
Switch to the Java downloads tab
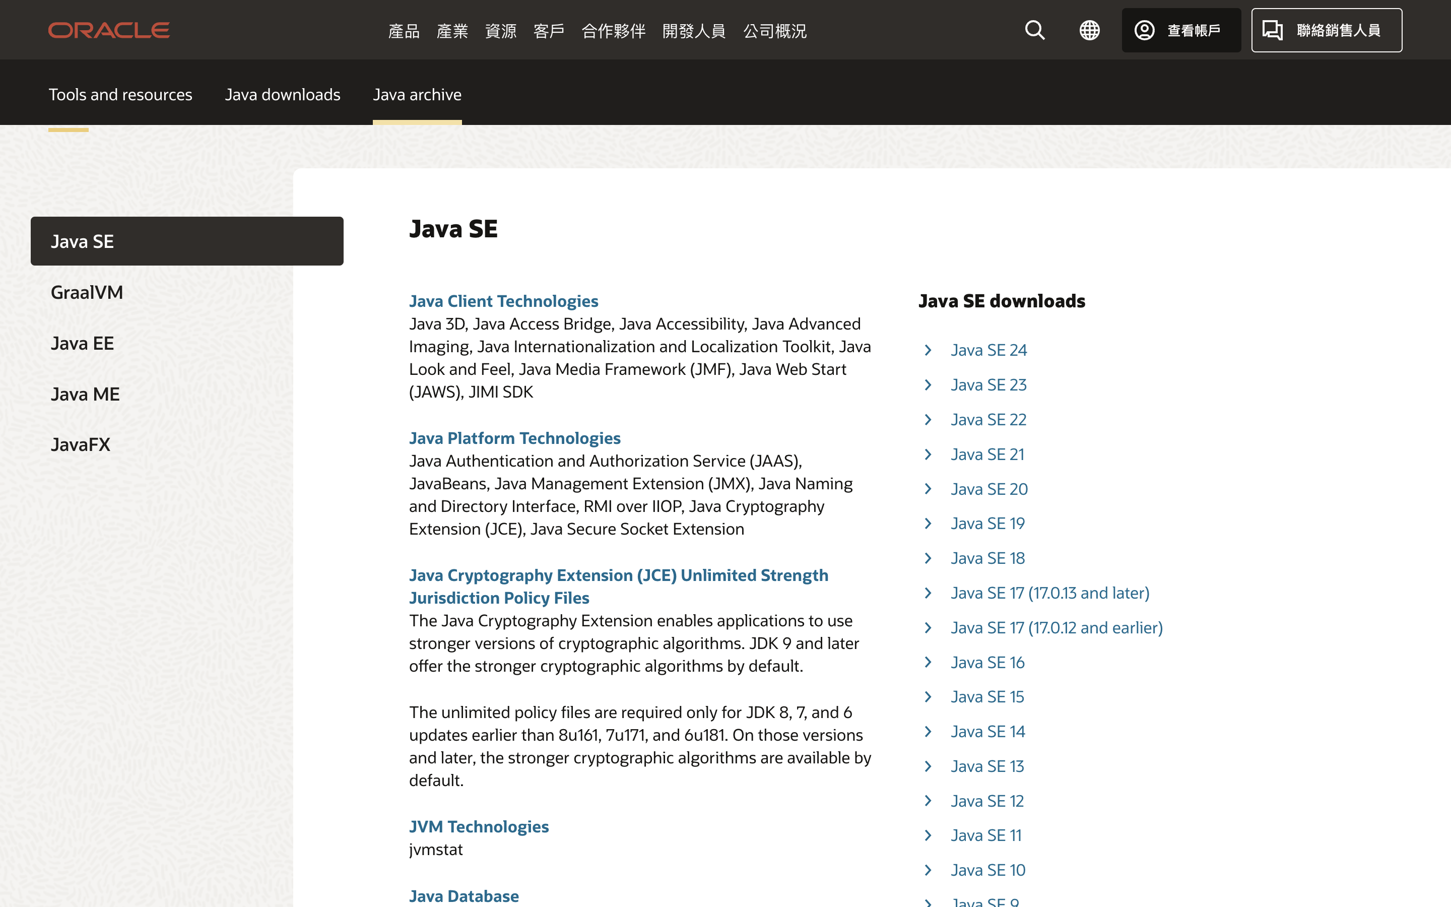(x=283, y=95)
